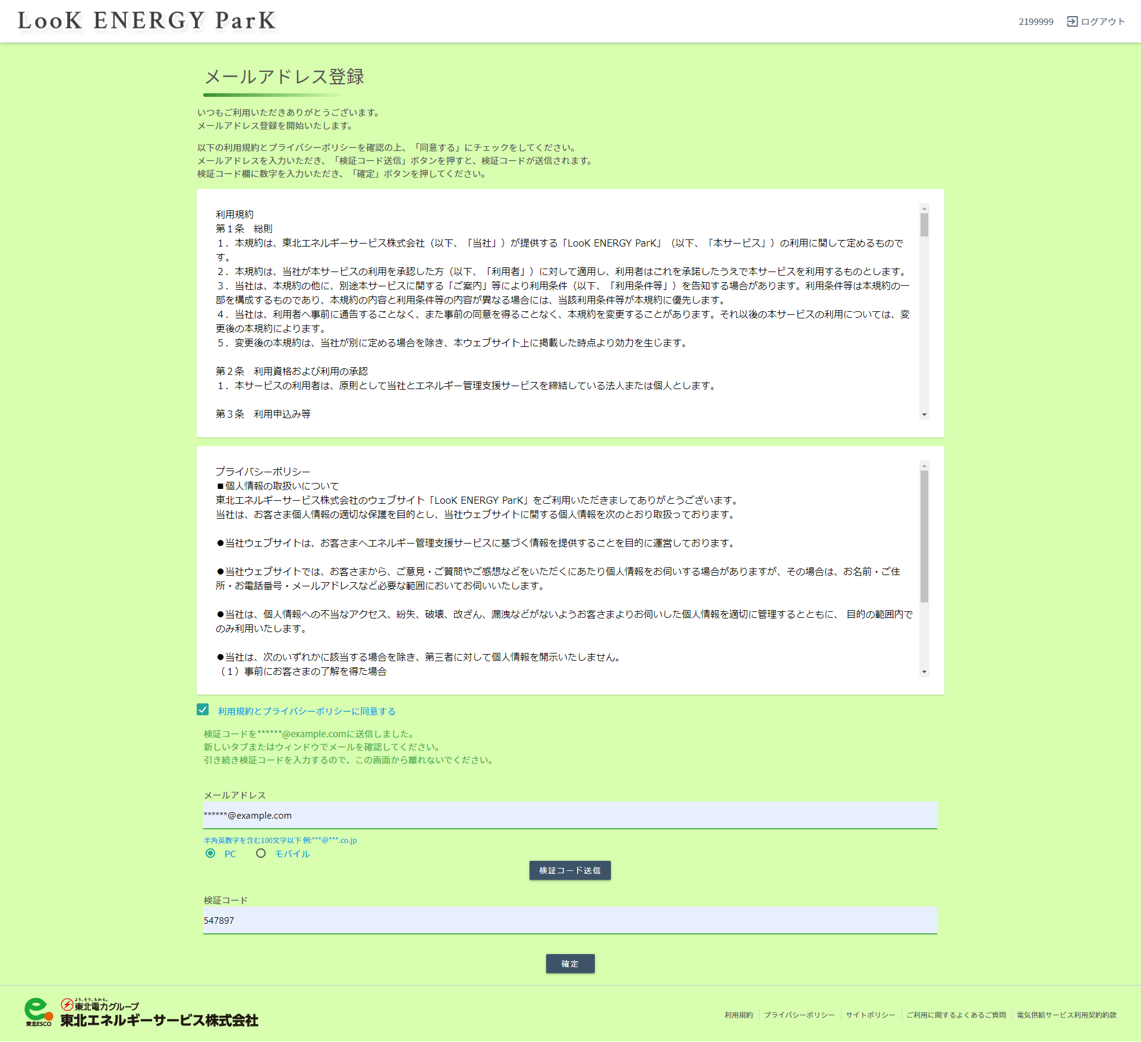Select the モバイル radio button
This screenshot has height=1042, width=1141.
click(x=261, y=854)
